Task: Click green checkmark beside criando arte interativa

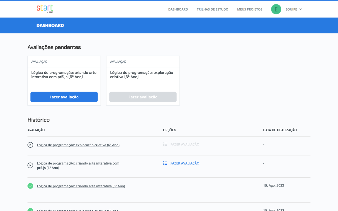Action: [30, 186]
